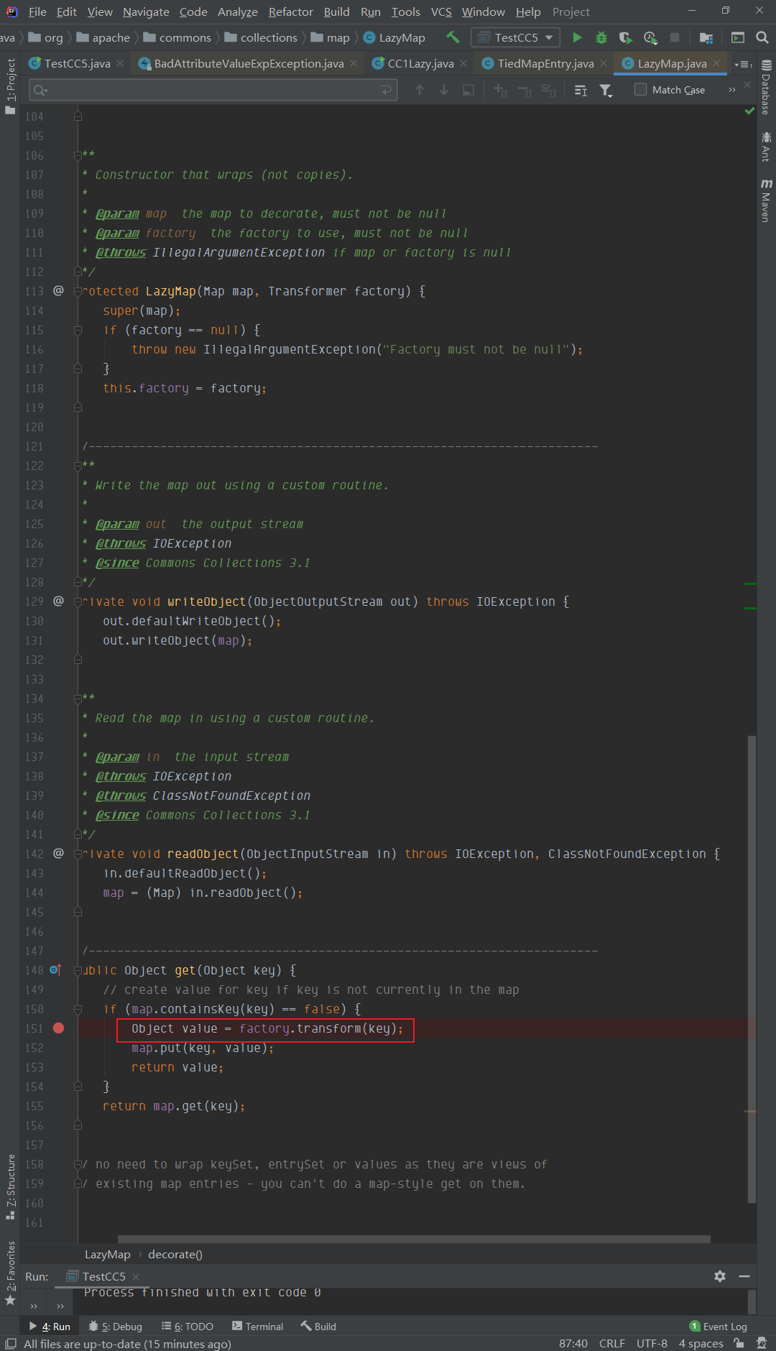776x1351 pixels.
Task: Collapse the LazyMap constructor at line 113
Action: tap(78, 291)
